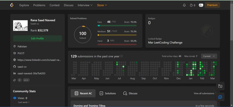Open the user avatar menu
233x107 pixels.
click(x=201, y=5)
